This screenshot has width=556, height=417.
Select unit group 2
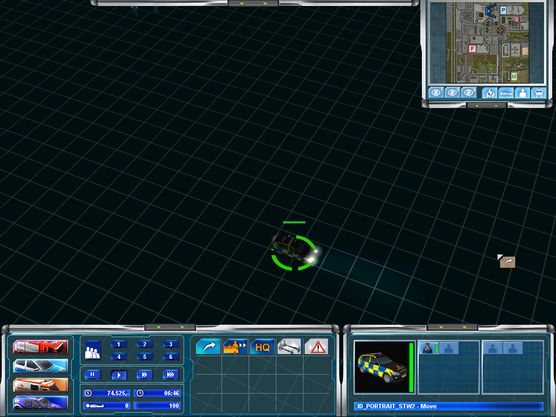click(x=144, y=344)
